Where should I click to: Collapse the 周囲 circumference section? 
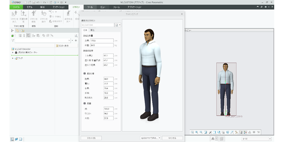(x=84, y=103)
